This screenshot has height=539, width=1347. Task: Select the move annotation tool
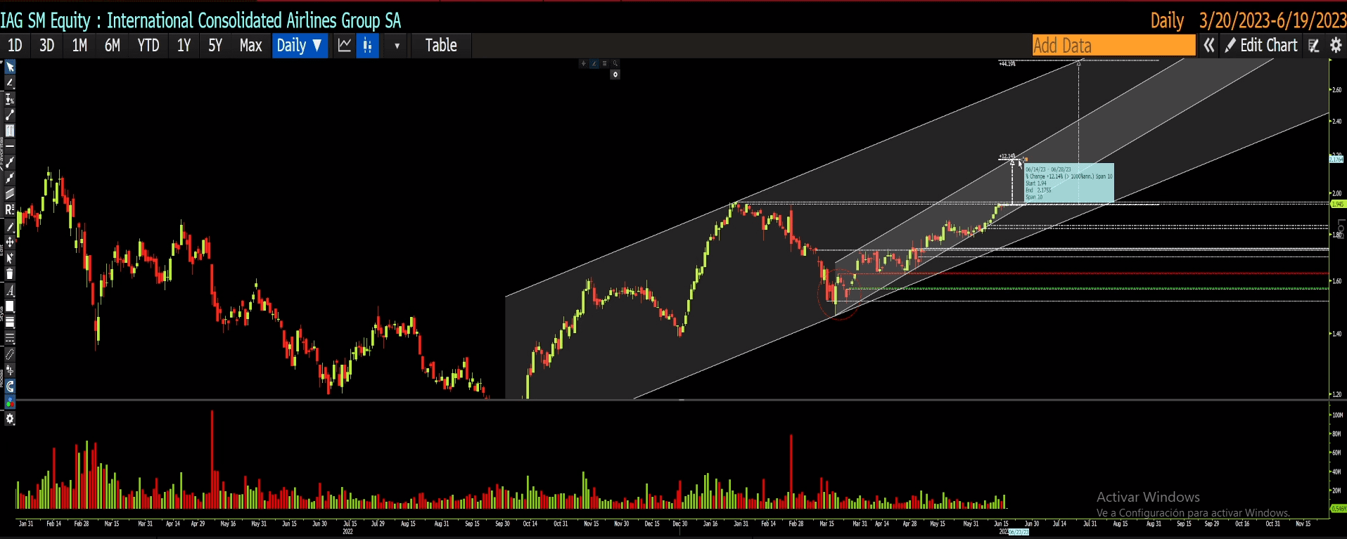pyautogui.click(x=10, y=242)
